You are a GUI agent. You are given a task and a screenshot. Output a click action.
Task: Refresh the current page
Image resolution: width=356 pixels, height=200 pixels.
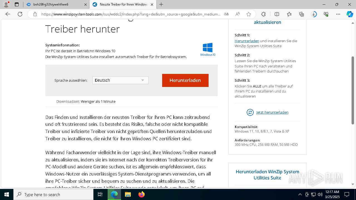tap(20, 14)
